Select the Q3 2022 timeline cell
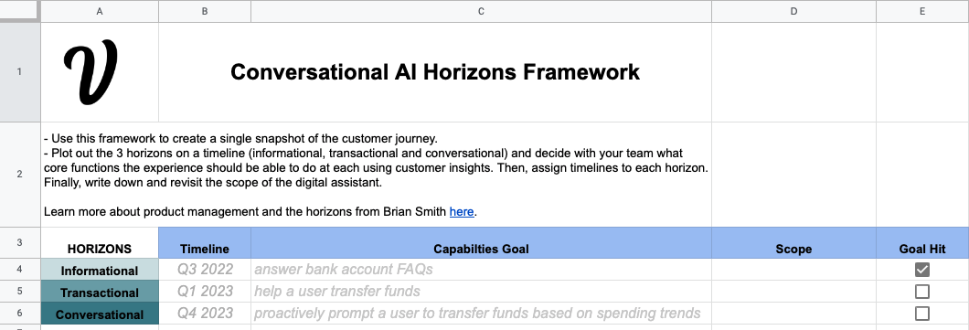969x330 pixels. point(205,270)
